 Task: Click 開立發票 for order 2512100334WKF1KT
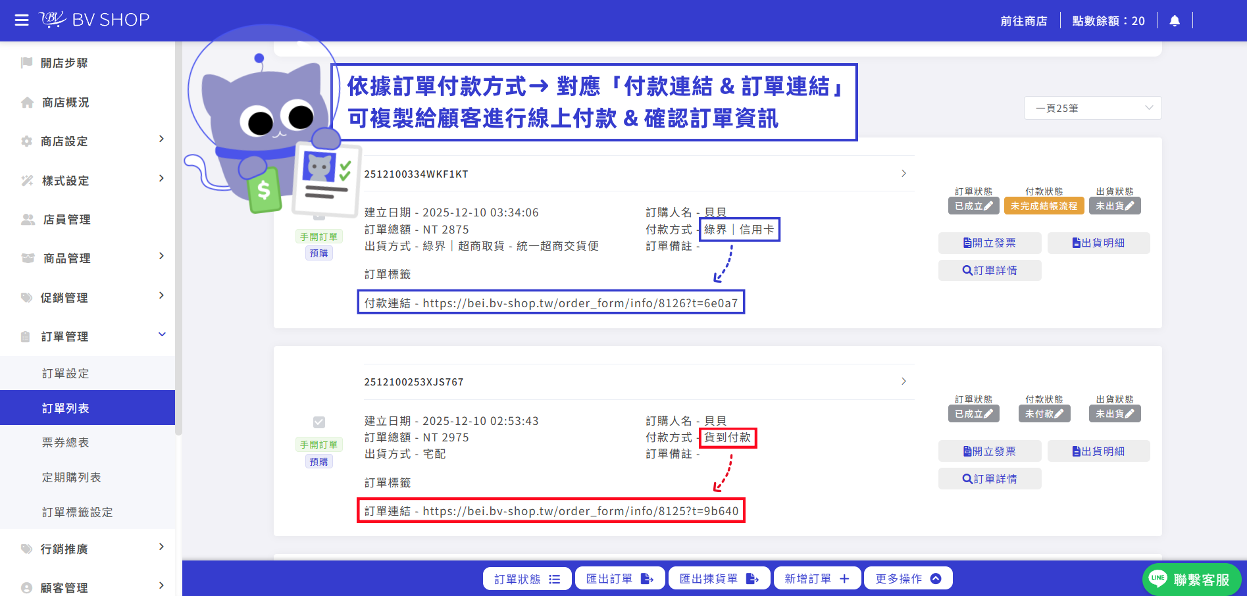(x=990, y=243)
